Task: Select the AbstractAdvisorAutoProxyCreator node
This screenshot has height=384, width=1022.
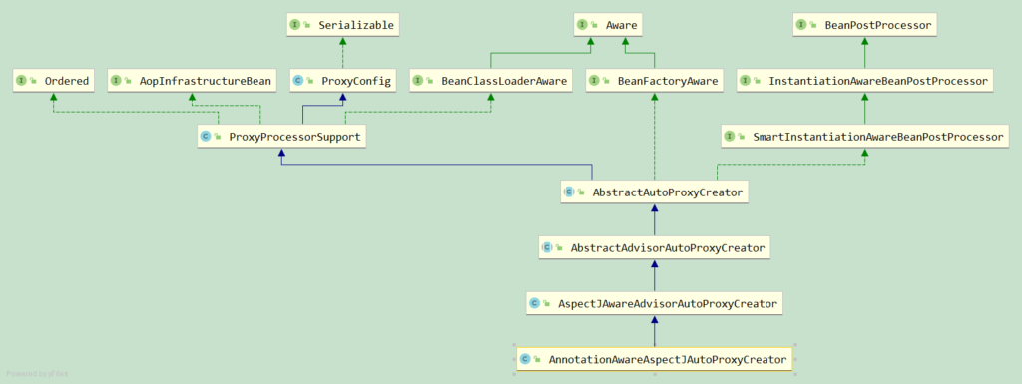Action: (x=655, y=248)
